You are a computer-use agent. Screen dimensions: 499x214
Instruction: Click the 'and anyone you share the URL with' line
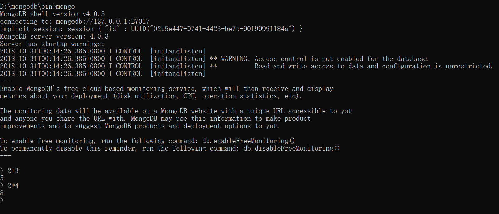[155, 119]
